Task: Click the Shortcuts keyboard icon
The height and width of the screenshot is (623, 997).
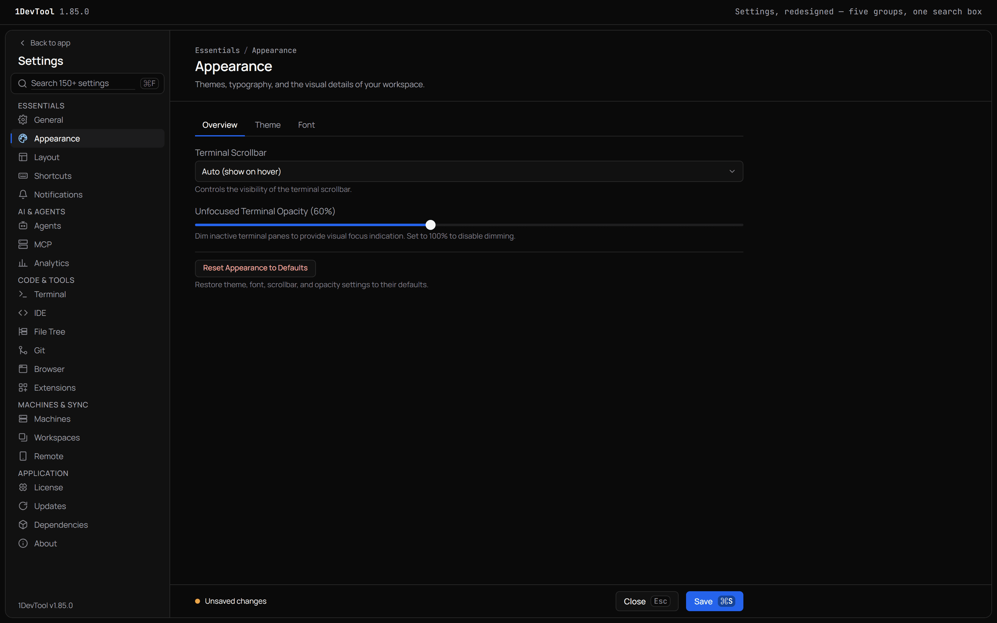Action: [x=23, y=176]
